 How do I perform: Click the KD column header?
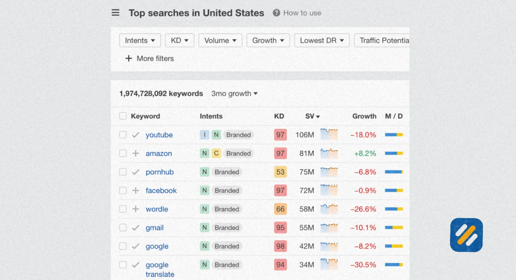point(279,116)
